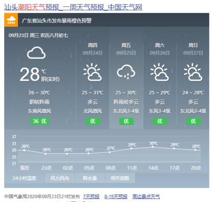Image resolution: width=213 pixels, height=202 pixels.
Task: Click Sunday's 24 ~ 28℃ range
Action: (x=193, y=93)
